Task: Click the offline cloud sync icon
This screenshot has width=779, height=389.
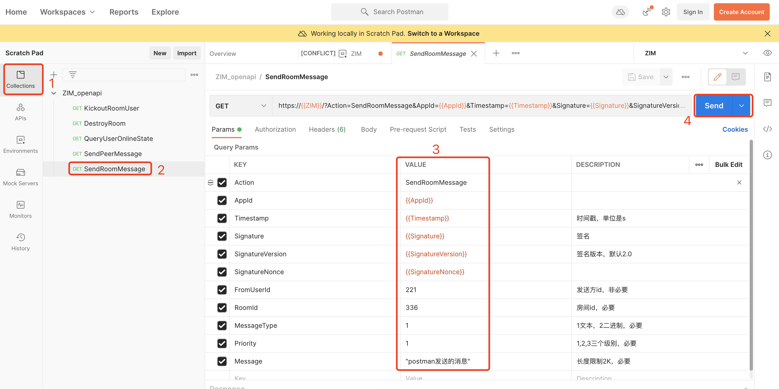Action: click(x=620, y=12)
